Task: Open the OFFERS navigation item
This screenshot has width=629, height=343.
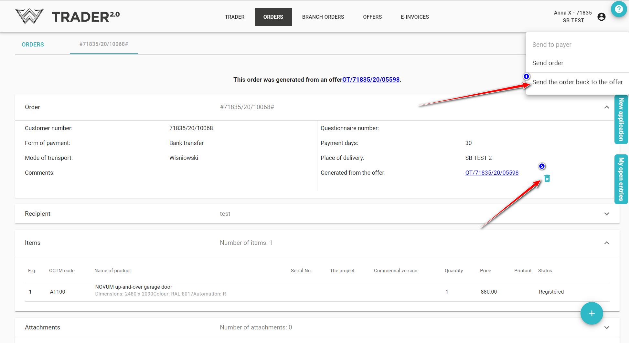Action: (x=372, y=17)
